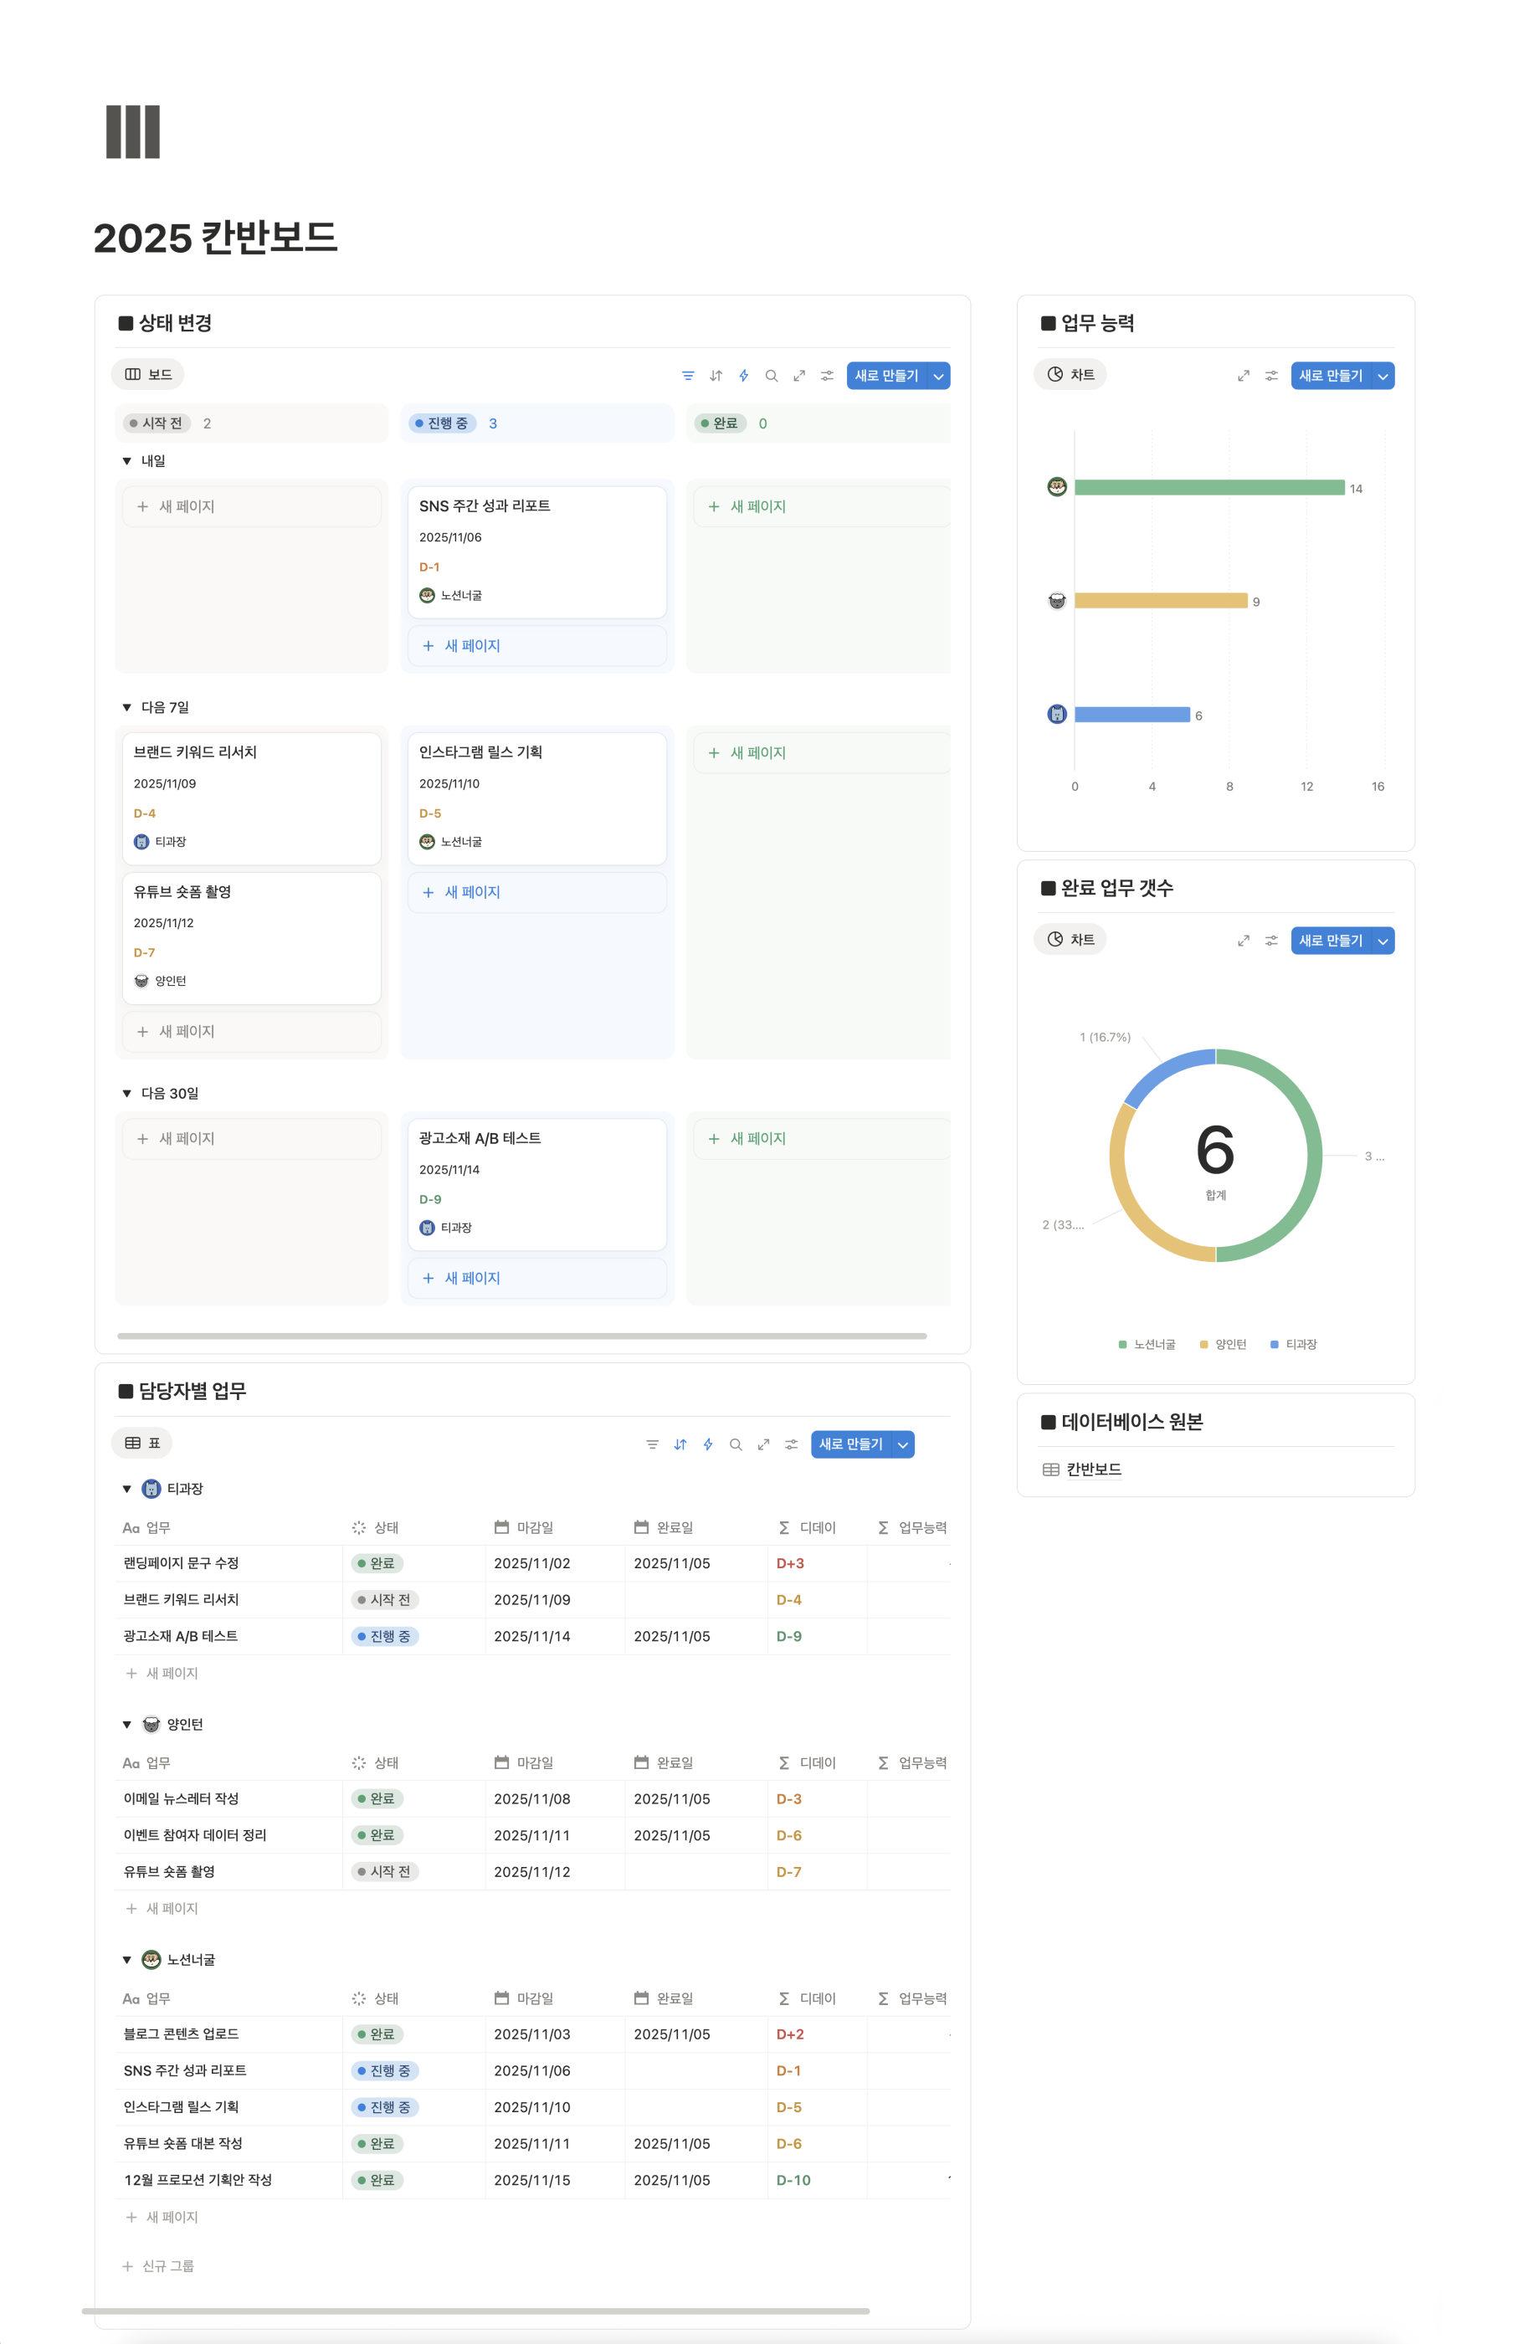1524x2344 pixels.
Task: Open the 새로 만들기 dropdown arrow in 상태 변경
Action: [x=938, y=375]
